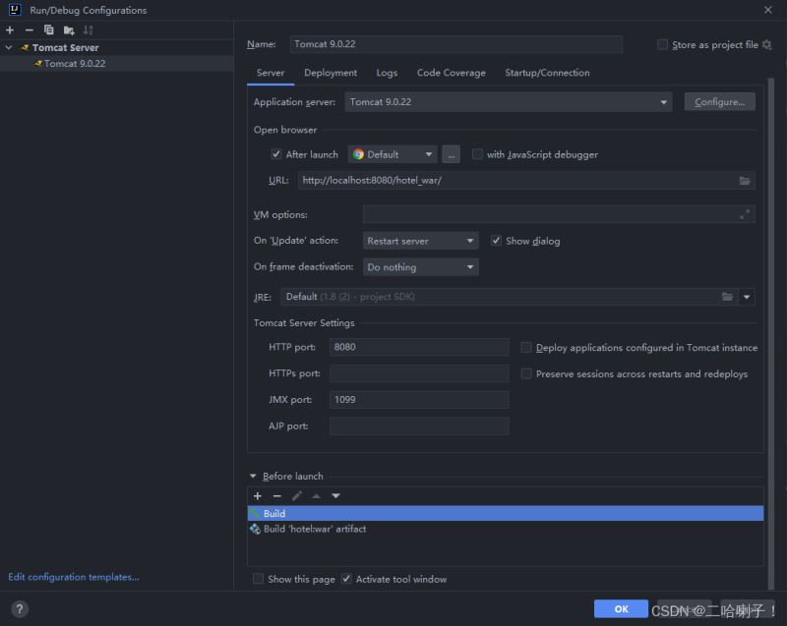This screenshot has height=626, width=787.
Task: Toggle Store as project file checkbox
Action: tap(662, 45)
